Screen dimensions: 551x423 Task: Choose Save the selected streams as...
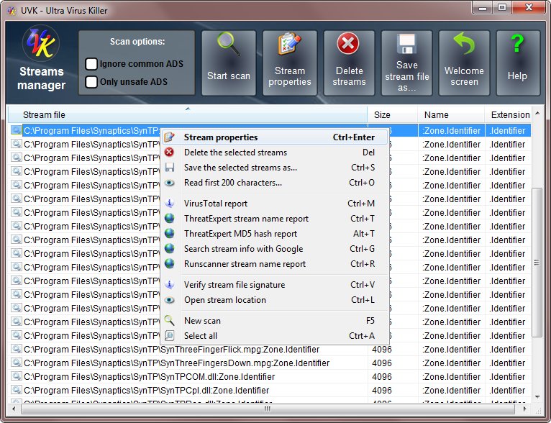(x=275, y=167)
